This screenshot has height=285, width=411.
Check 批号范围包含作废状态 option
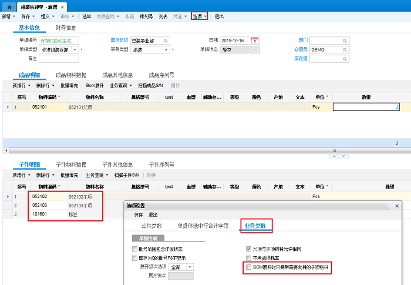coord(135,249)
